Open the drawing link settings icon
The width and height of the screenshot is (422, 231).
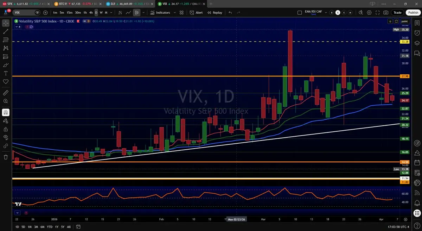[6, 146]
